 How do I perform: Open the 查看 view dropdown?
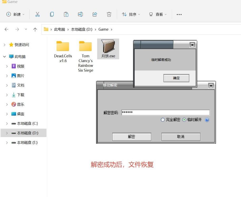click(158, 15)
